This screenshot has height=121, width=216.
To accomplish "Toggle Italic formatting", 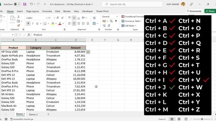I will [x=33, y=24].
